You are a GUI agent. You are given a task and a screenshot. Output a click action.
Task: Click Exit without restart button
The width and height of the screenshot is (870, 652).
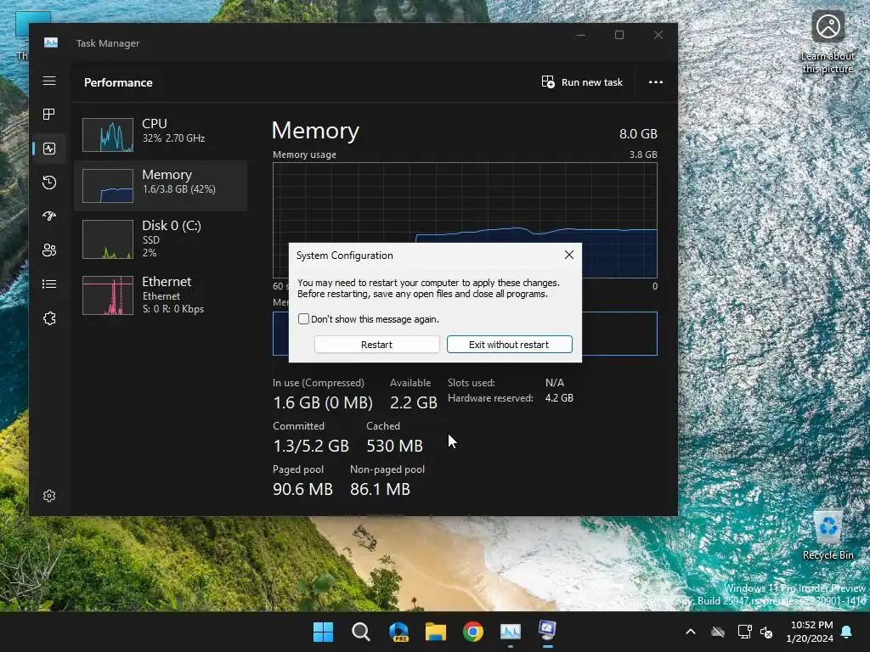pos(510,345)
